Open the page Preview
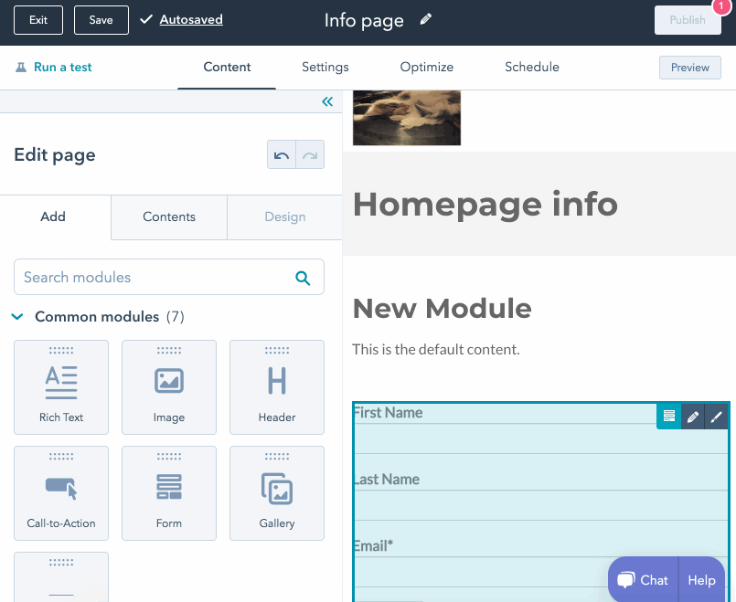736x602 pixels. pyautogui.click(x=689, y=67)
